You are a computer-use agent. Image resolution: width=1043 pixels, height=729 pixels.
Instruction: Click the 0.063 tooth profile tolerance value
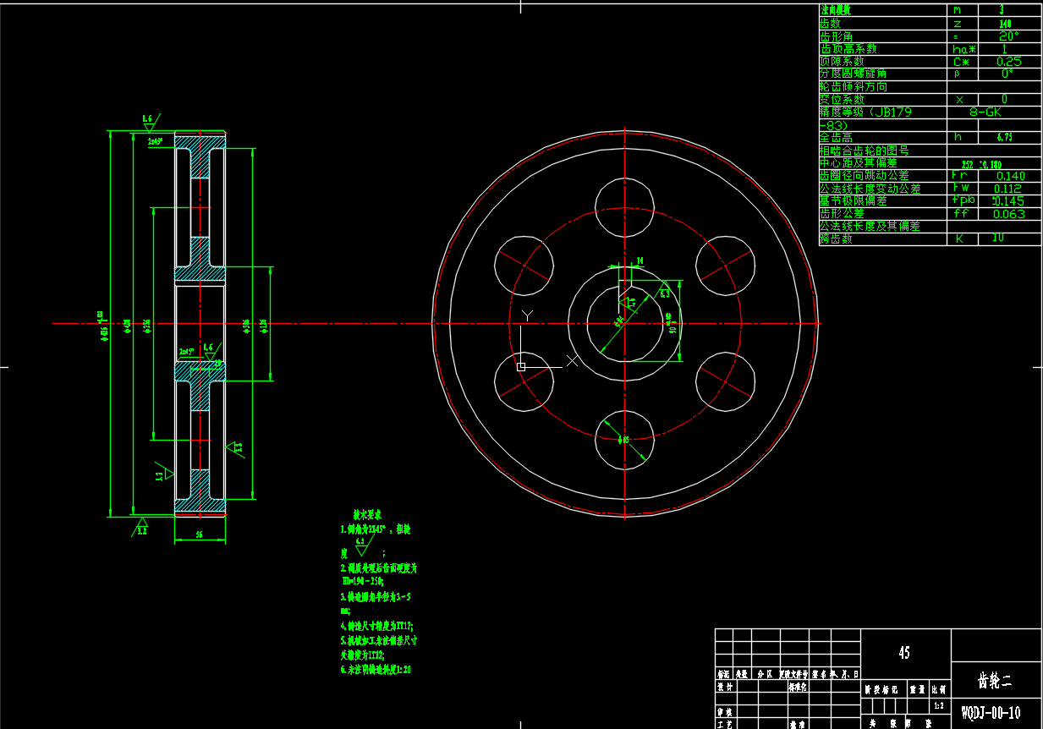(x=1008, y=214)
